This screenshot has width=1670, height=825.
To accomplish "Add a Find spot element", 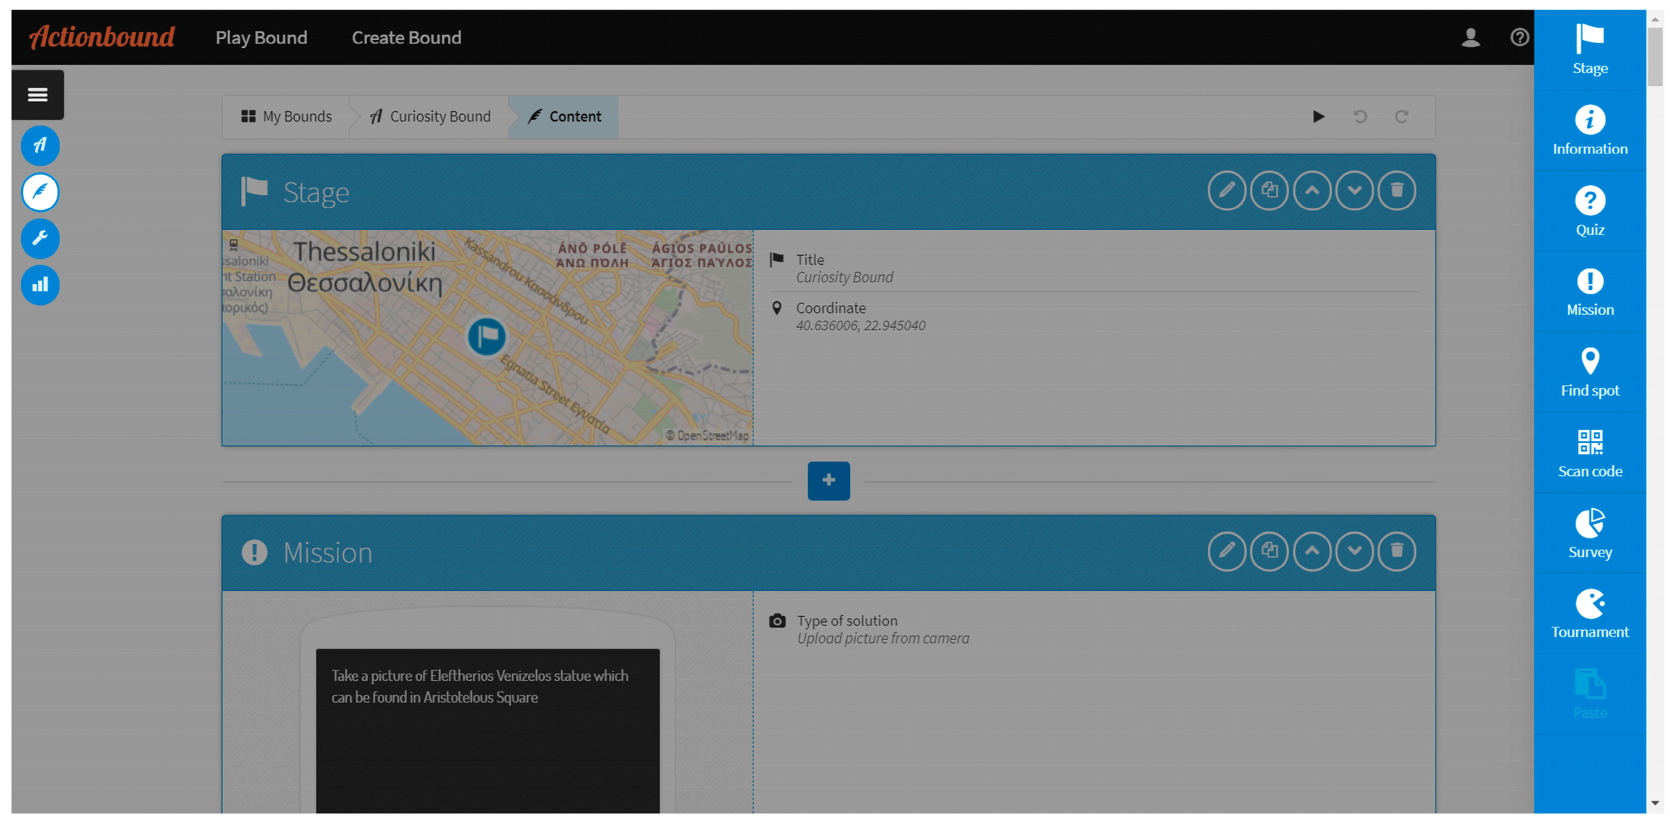I will click(1589, 371).
